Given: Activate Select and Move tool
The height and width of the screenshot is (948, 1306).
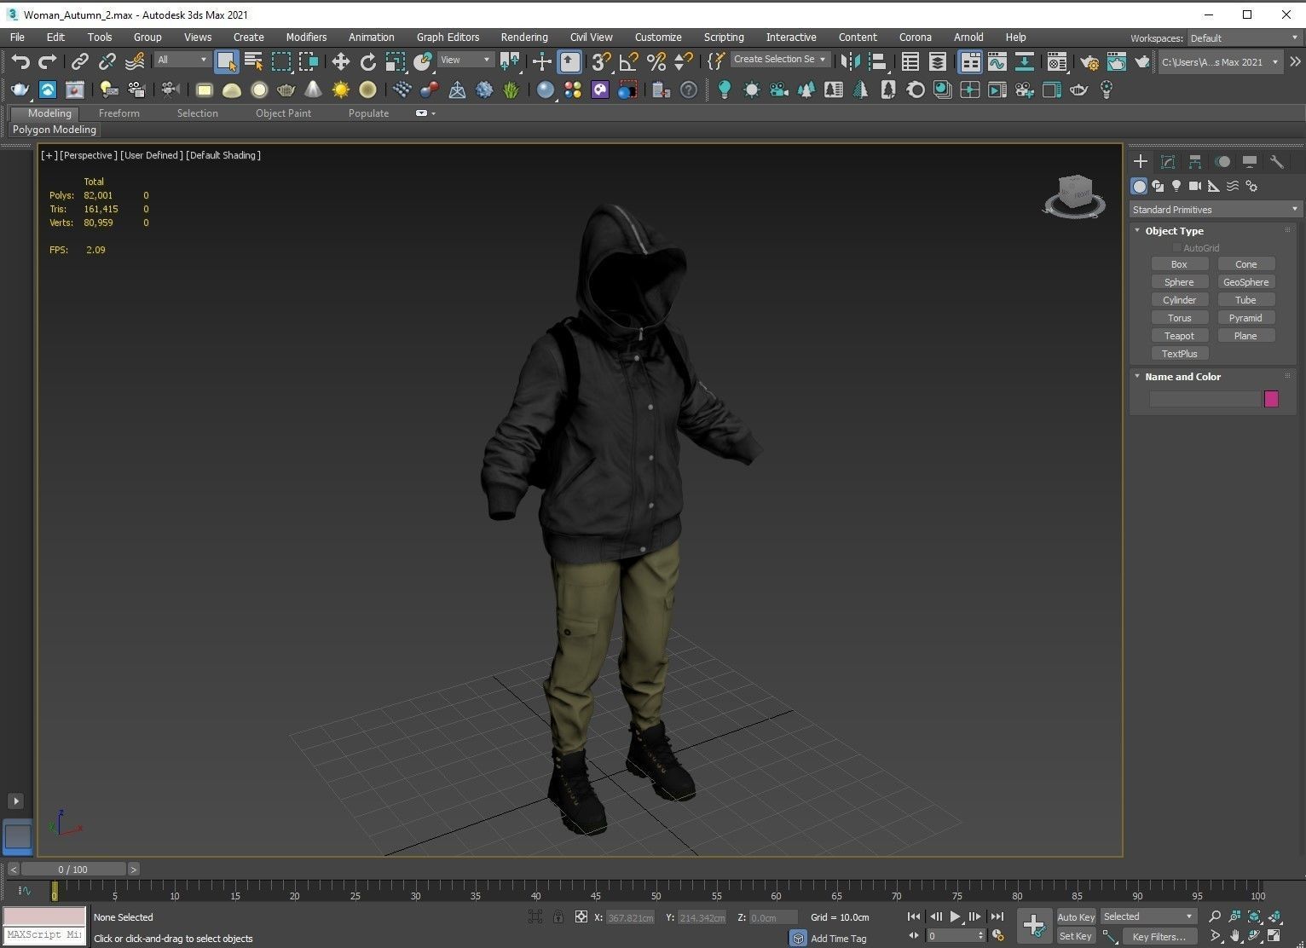Looking at the screenshot, I should pos(340,61).
